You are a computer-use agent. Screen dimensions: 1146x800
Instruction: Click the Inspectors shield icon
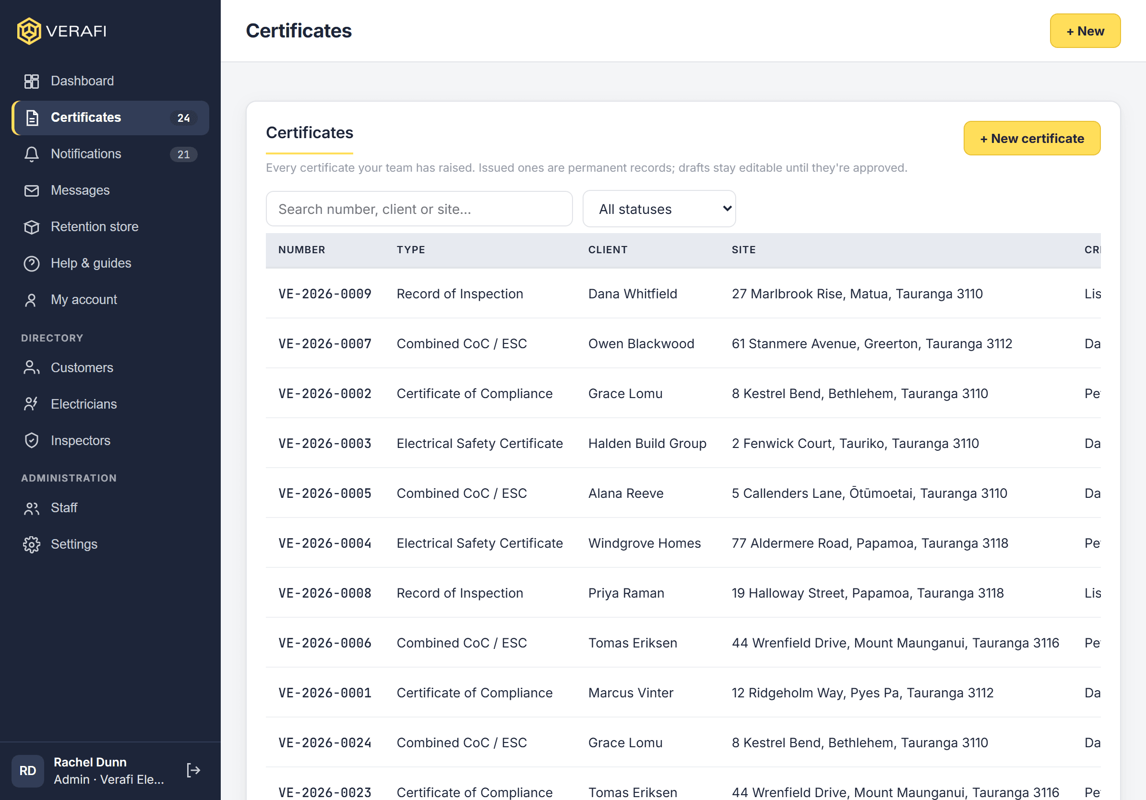coord(32,441)
